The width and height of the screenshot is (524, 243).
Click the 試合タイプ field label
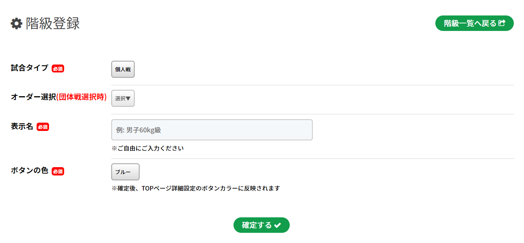click(x=30, y=68)
